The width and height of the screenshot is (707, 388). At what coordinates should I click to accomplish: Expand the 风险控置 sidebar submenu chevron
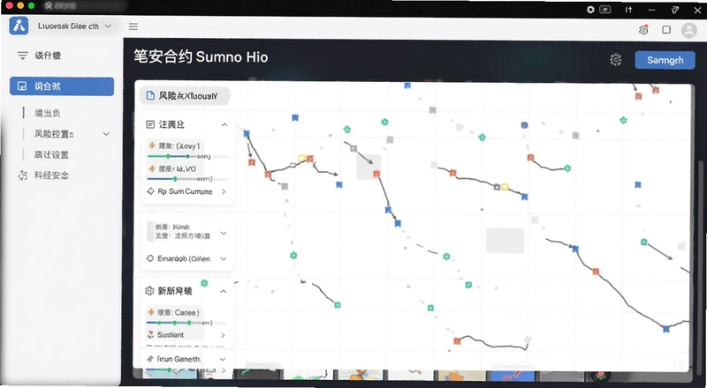(x=106, y=134)
